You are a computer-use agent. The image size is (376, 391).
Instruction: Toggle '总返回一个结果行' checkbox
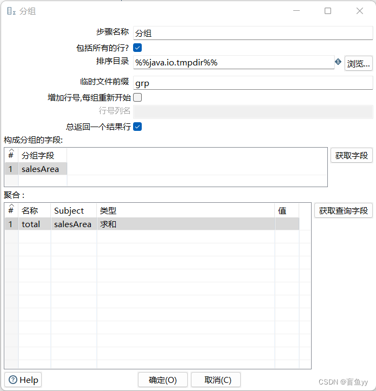point(137,127)
